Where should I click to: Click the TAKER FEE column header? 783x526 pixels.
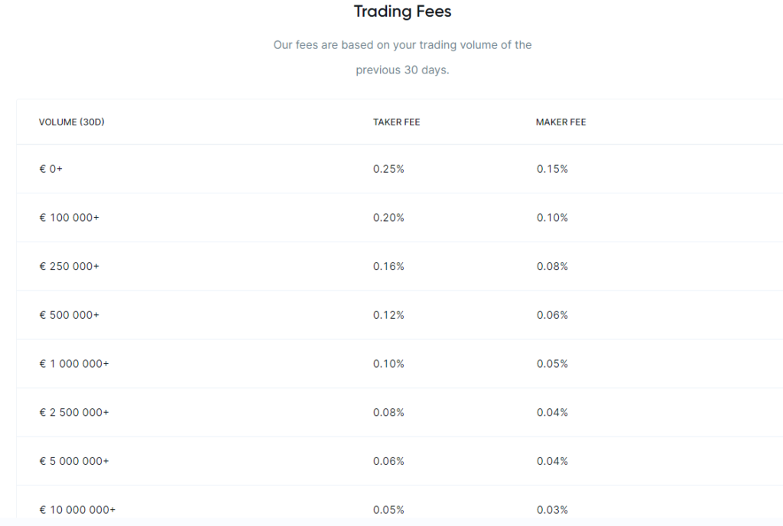click(x=396, y=122)
